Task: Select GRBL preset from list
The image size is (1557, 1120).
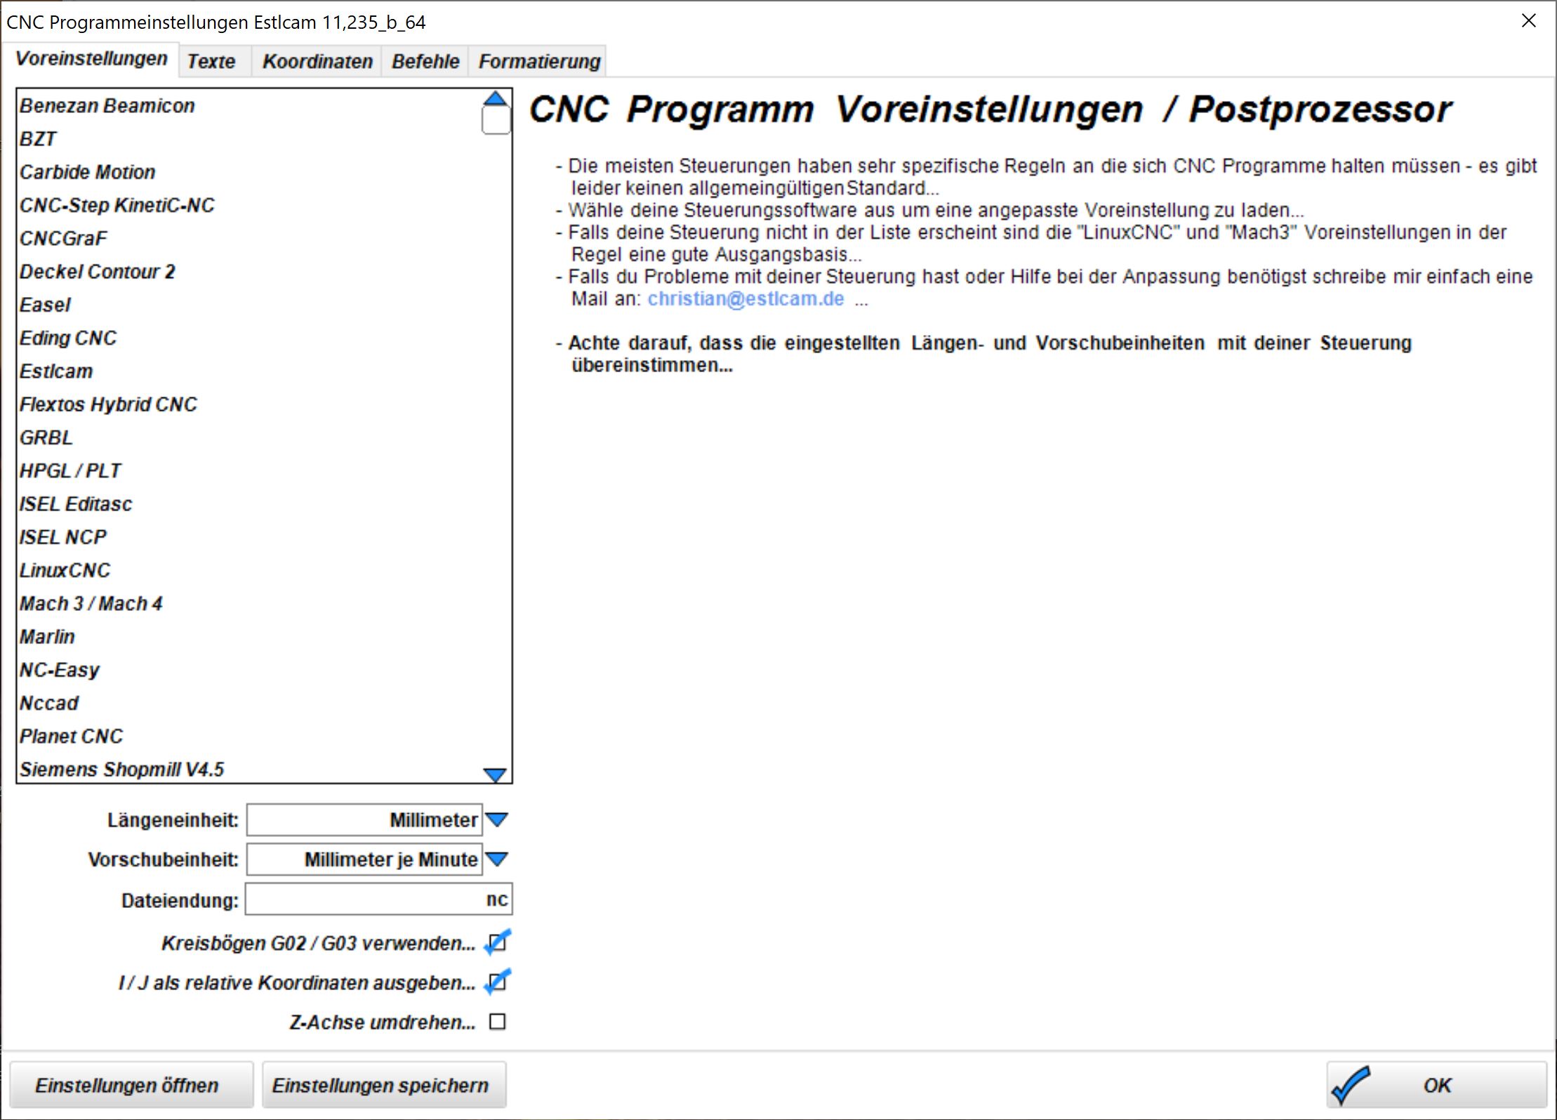Action: pos(46,437)
